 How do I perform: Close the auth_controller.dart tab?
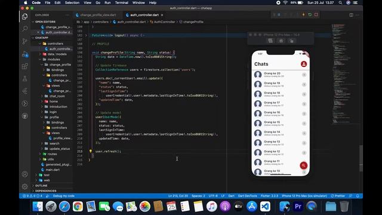click(x=162, y=15)
